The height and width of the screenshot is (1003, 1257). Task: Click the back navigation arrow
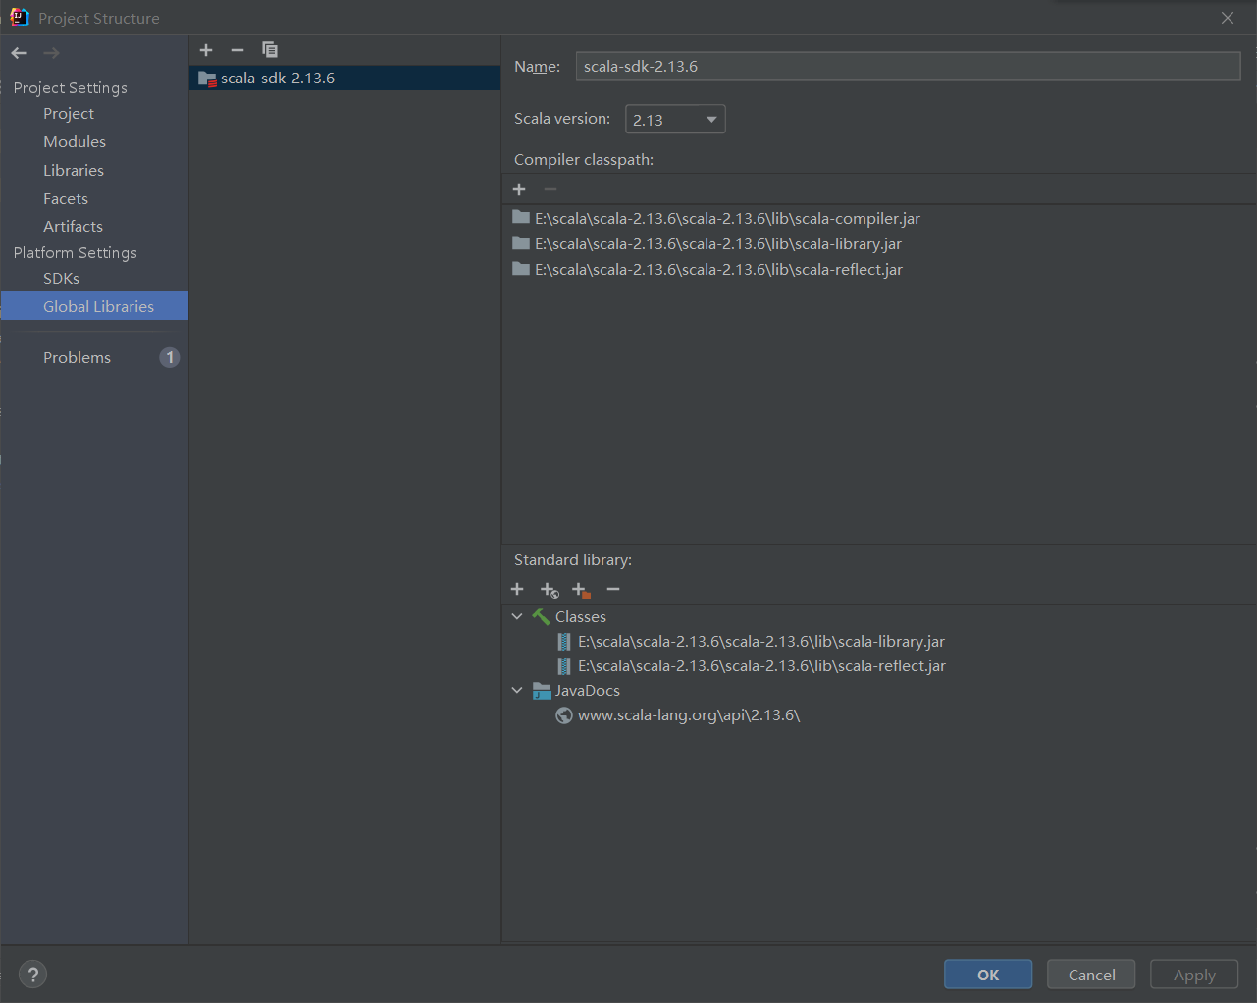20,53
